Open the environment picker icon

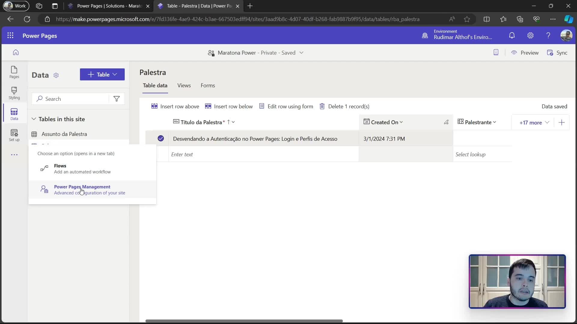click(425, 35)
